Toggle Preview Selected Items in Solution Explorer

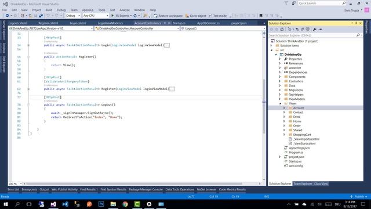[x=321, y=30]
